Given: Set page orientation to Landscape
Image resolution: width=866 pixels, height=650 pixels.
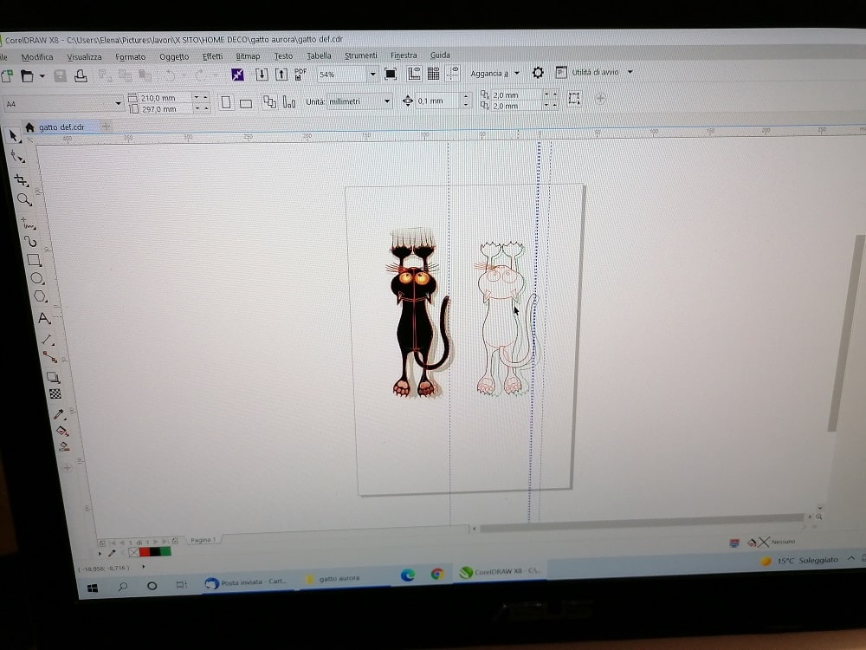Looking at the screenshot, I should click(x=246, y=103).
